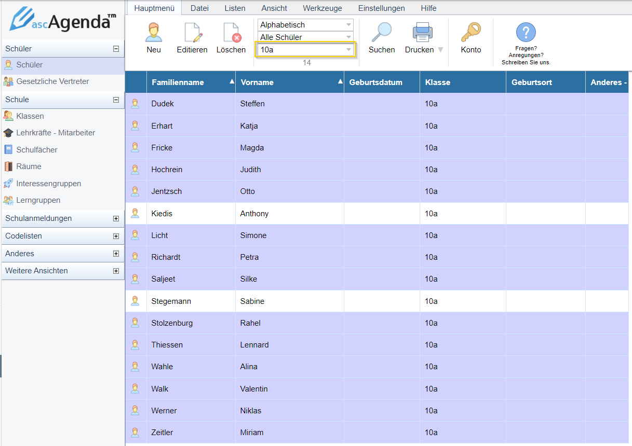Click the Drucken printer icon
This screenshot has width=632, height=446.
coord(422,33)
